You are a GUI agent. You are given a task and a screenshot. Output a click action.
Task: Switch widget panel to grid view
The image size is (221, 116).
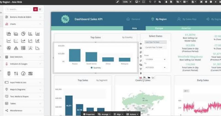coord(35,9)
